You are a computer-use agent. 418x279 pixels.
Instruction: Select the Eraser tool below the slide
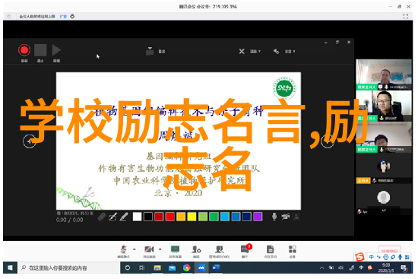tap(102, 217)
